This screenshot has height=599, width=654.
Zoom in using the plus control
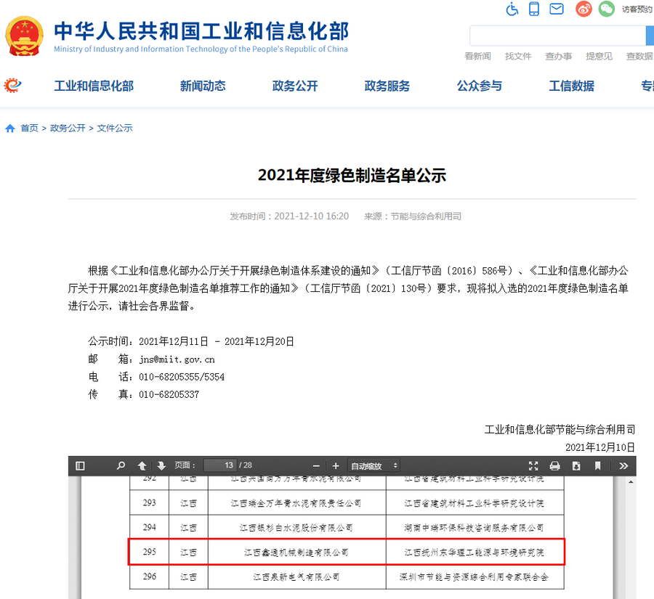336,465
